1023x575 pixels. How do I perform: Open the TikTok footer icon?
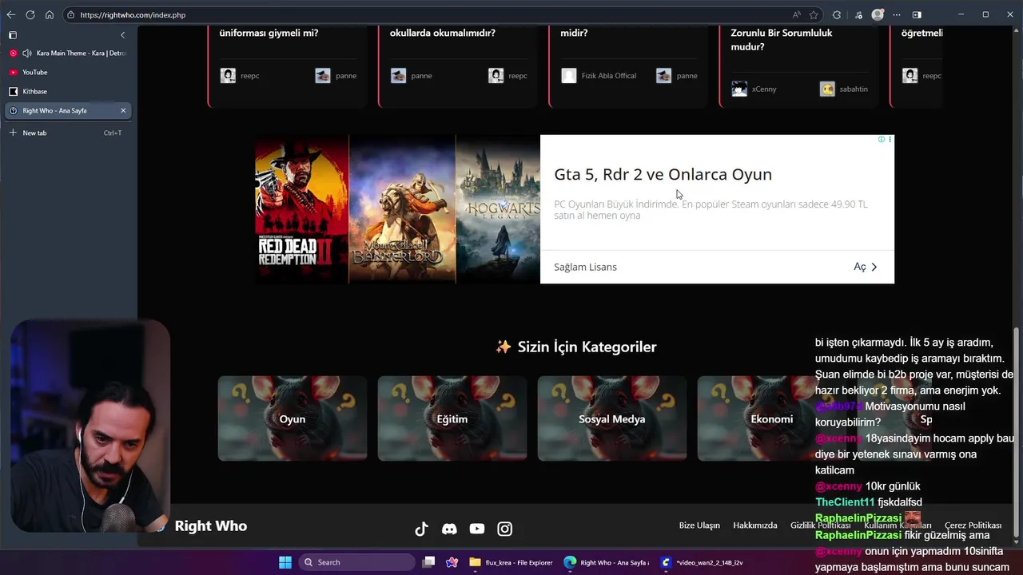(422, 529)
